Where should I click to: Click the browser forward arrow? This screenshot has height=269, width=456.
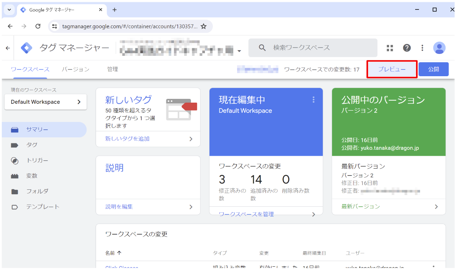tap(24, 26)
